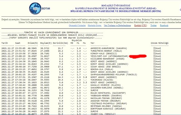Screen dimensions: 181x115
Task: Click the Yer column header
Action: (92, 43)
